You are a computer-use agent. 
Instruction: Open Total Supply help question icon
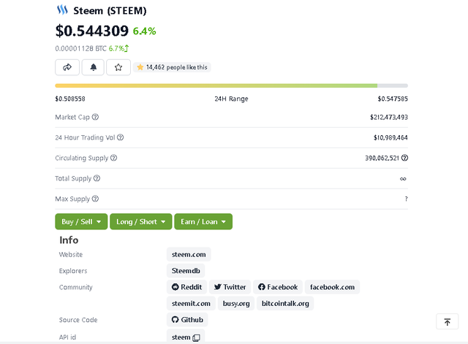pyautogui.click(x=97, y=178)
